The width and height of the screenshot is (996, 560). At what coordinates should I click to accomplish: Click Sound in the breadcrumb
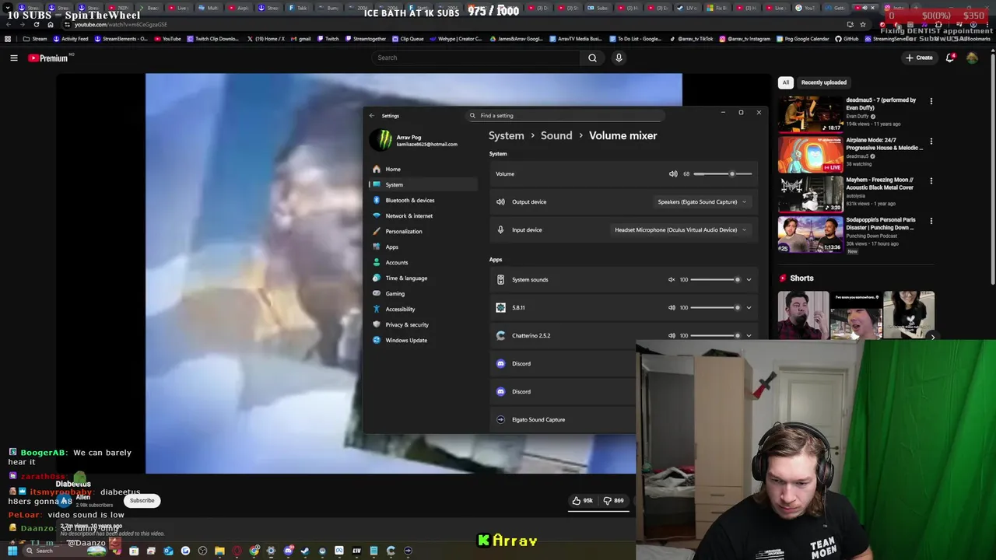(x=556, y=135)
